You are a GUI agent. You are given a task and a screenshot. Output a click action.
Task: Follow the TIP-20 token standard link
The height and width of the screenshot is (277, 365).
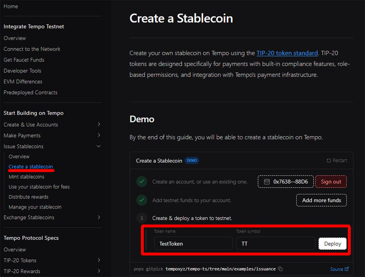pyautogui.click(x=287, y=53)
